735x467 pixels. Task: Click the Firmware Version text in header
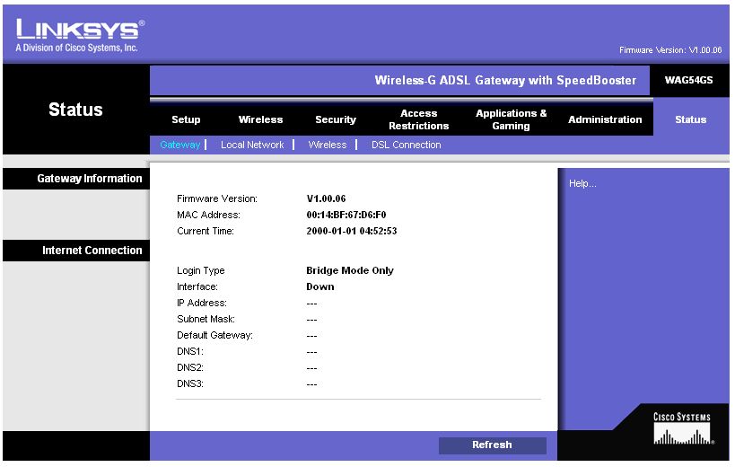pos(670,50)
